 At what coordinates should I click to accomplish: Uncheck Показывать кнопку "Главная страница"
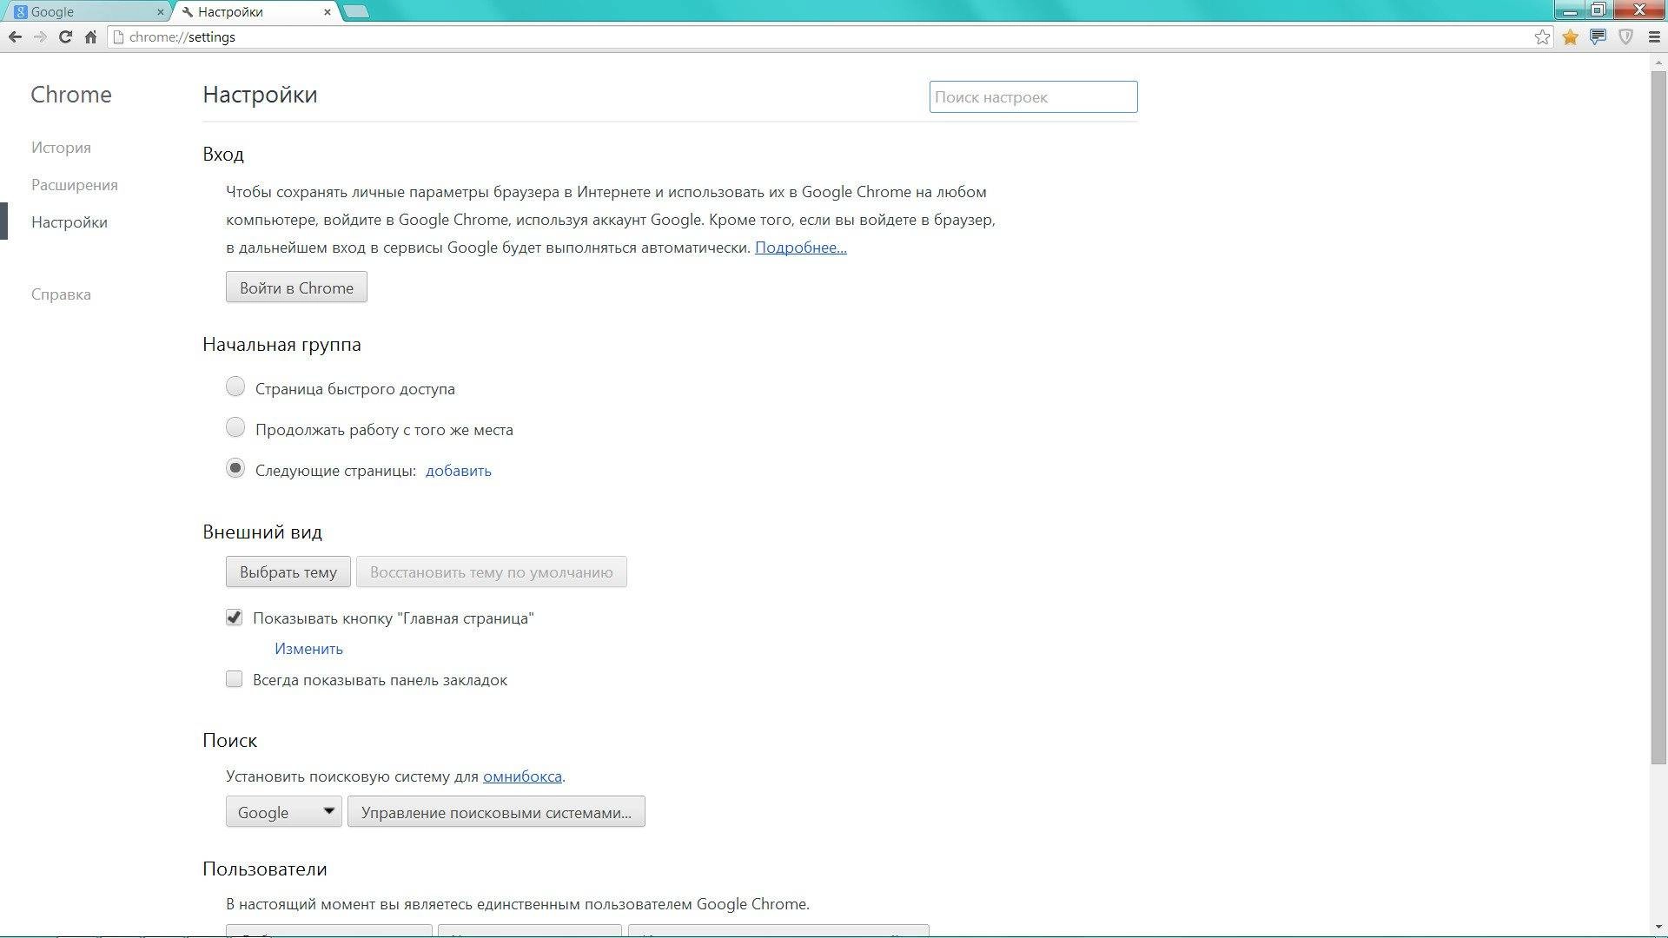point(234,618)
